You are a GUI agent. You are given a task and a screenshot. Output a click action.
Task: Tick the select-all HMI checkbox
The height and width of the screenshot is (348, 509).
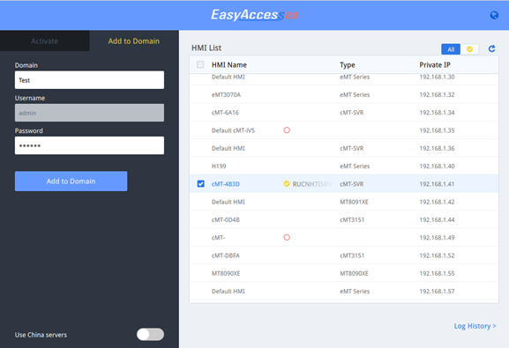[x=200, y=64]
